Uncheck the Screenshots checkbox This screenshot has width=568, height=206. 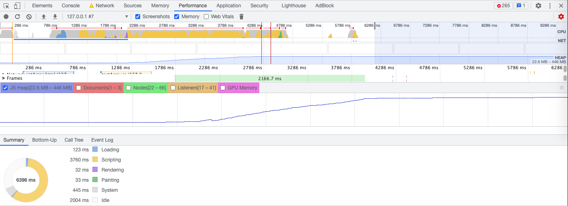pyautogui.click(x=138, y=17)
